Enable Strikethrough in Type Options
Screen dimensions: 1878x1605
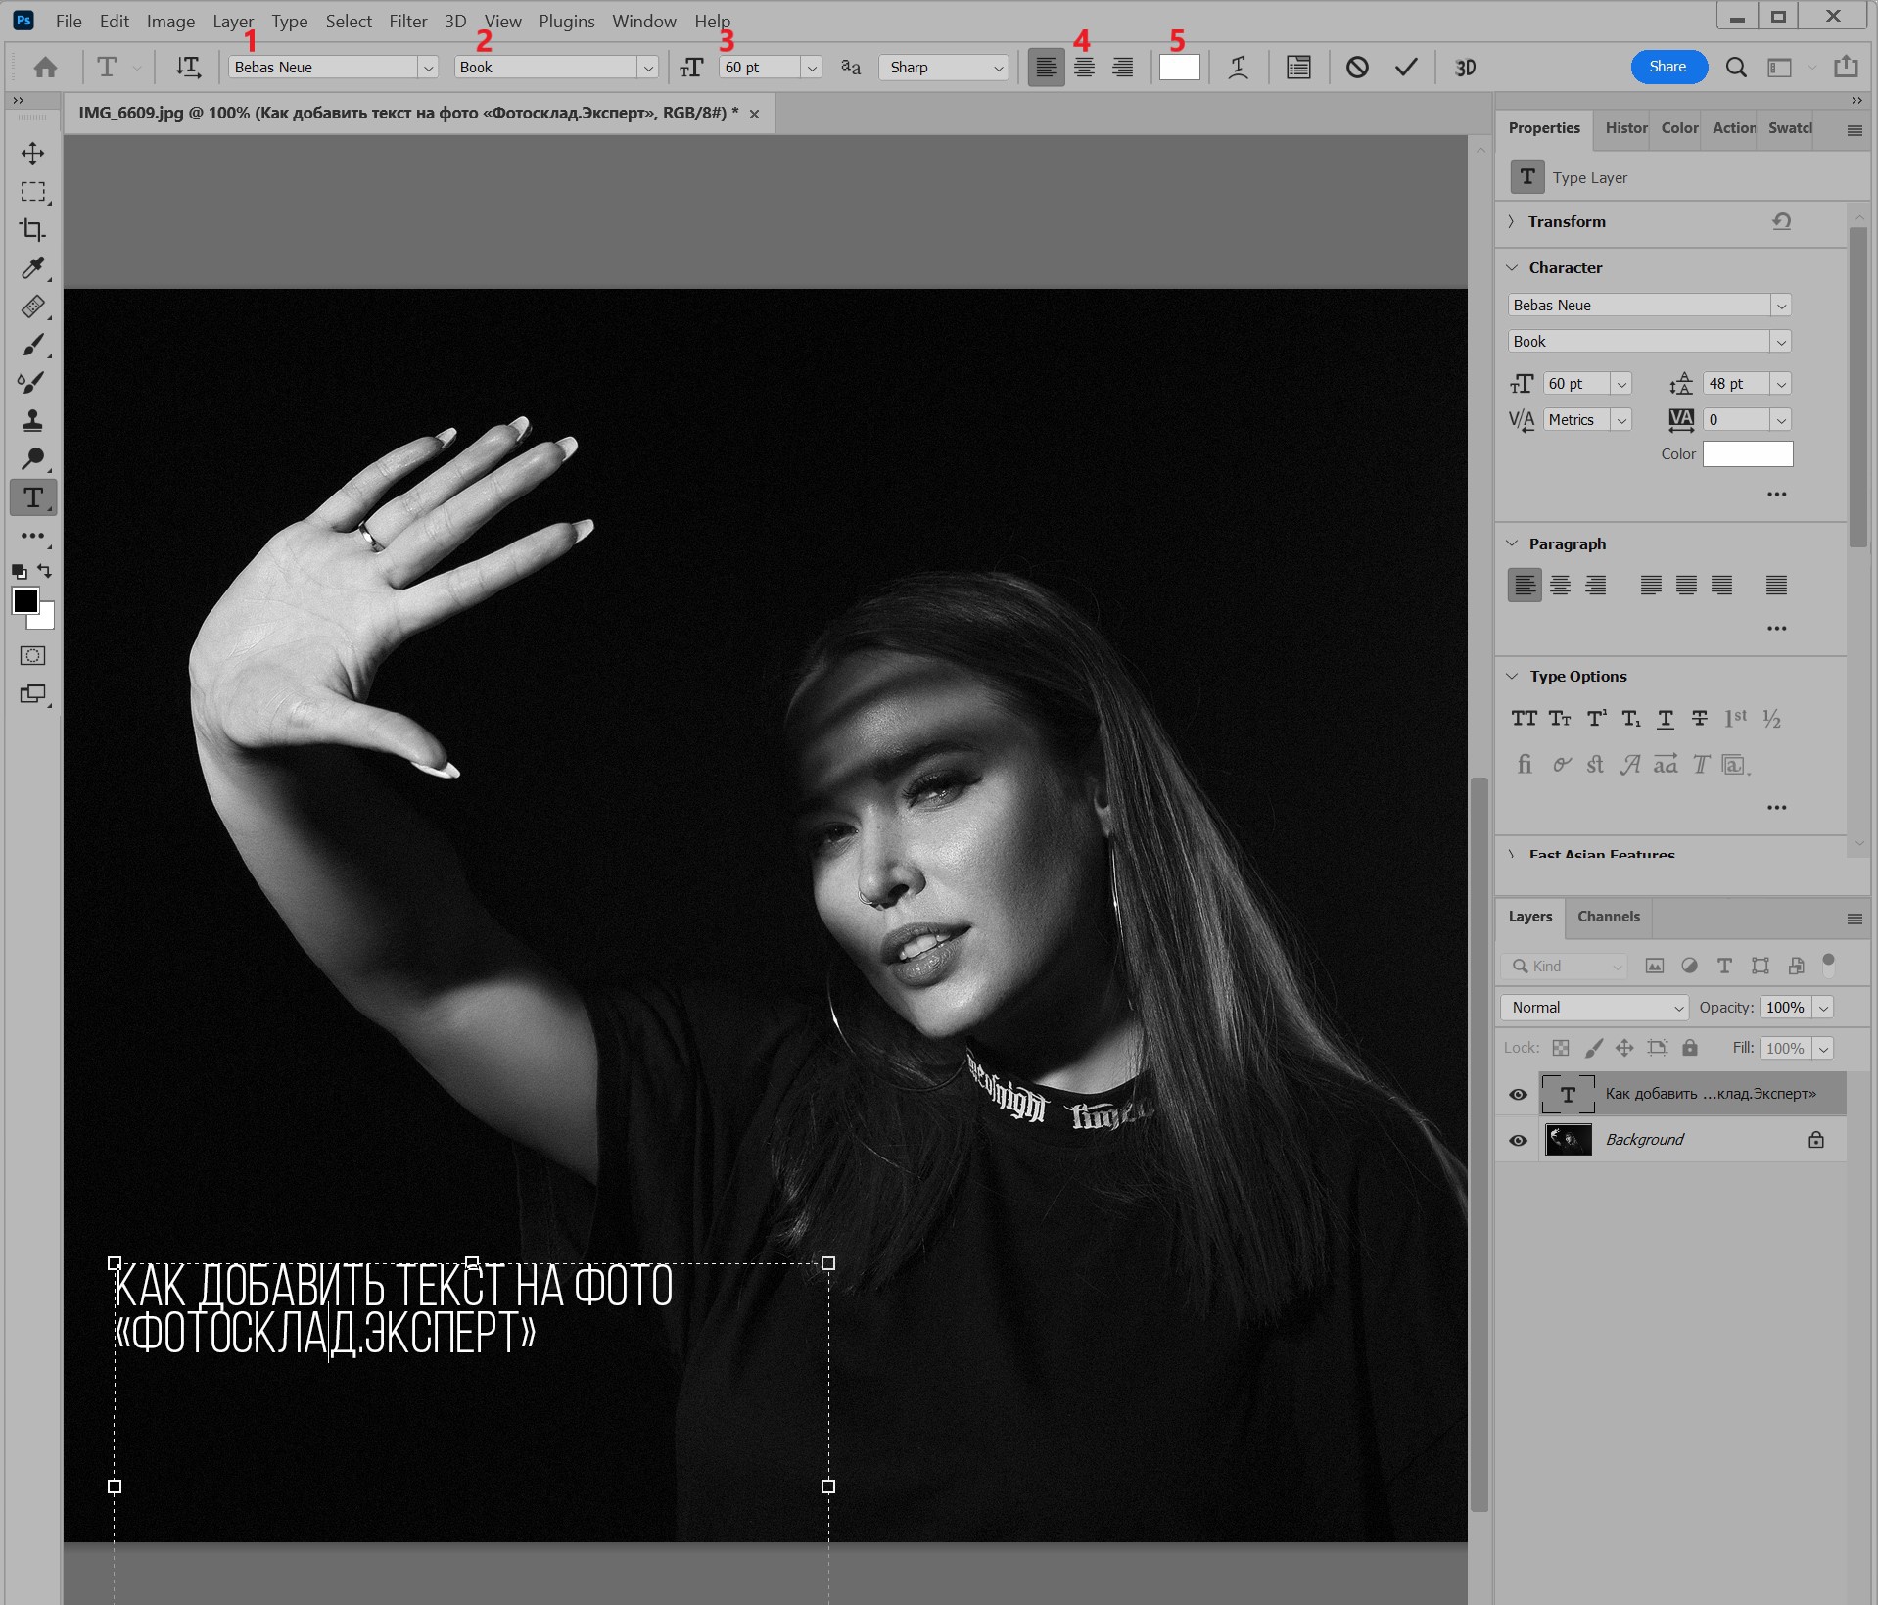coord(1700,719)
